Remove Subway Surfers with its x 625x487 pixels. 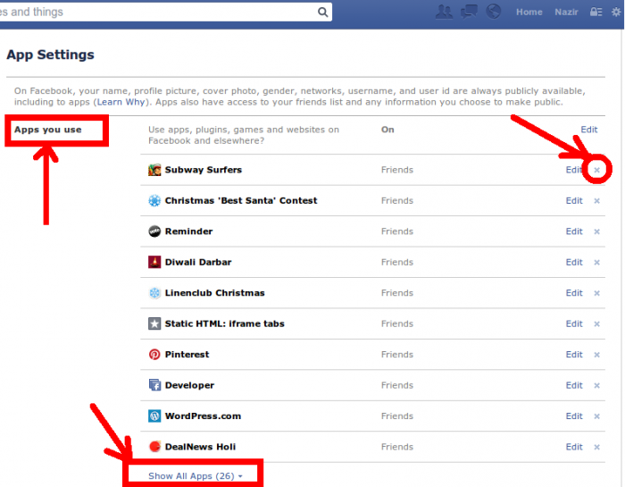pos(596,171)
